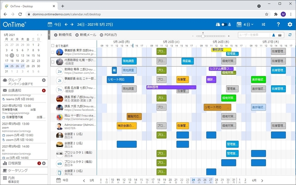Toggle group/person view switch

pos(224,24)
